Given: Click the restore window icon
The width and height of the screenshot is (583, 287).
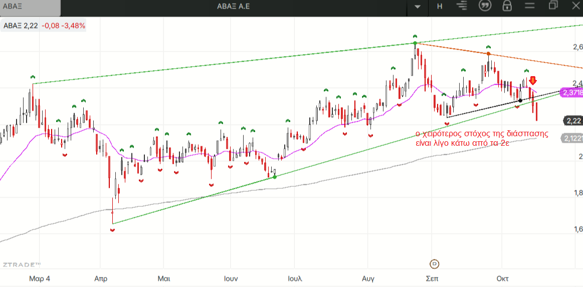Looking at the screenshot, I should 553,6.
